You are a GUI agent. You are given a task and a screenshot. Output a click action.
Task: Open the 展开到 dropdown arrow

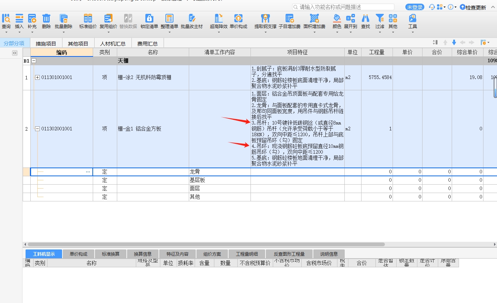351,32
